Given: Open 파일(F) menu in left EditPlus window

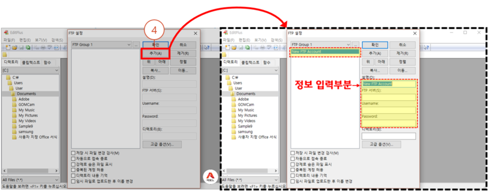Looking at the screenshot, I should [x=9, y=40].
